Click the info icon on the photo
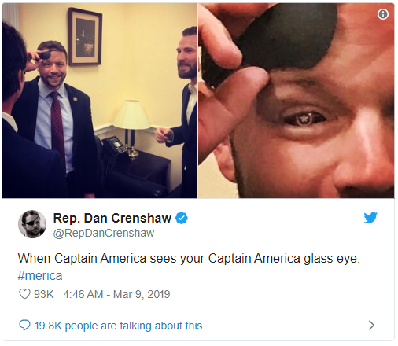This screenshot has height=346, width=398. (x=383, y=14)
